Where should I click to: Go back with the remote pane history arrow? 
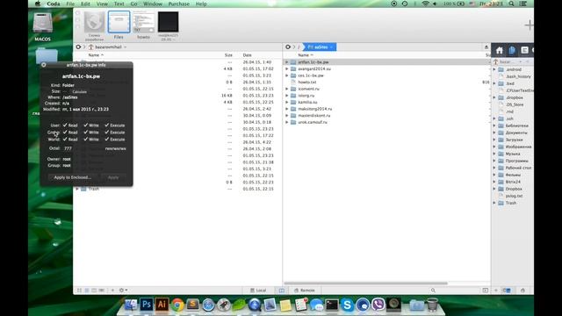(x=288, y=47)
